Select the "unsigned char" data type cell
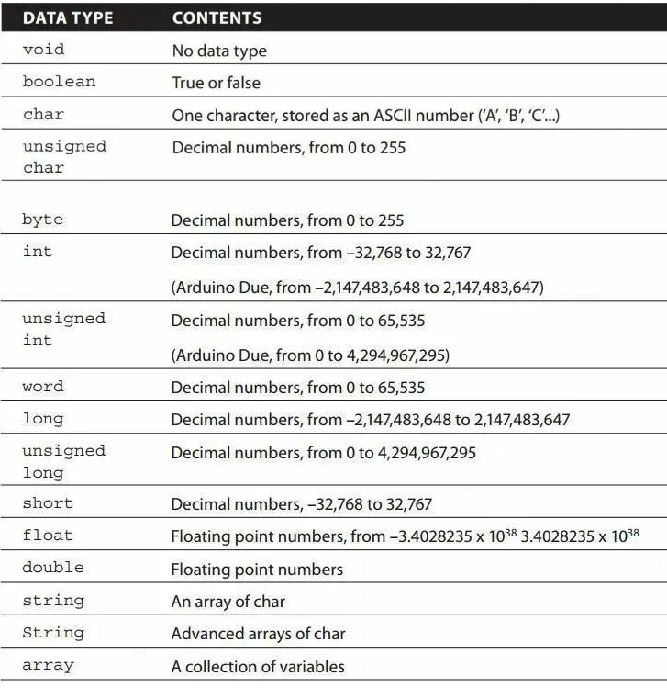The width and height of the screenshot is (667, 688). [x=64, y=156]
